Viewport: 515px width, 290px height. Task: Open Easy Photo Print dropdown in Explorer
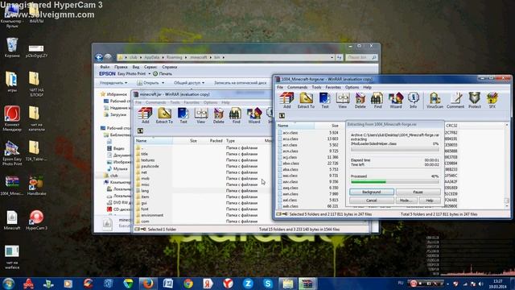point(150,74)
